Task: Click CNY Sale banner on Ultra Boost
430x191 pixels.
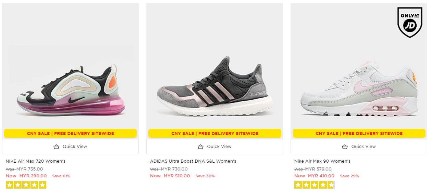Action: click(215, 133)
